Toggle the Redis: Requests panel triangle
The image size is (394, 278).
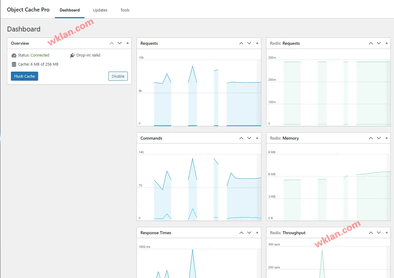pyautogui.click(x=386, y=43)
